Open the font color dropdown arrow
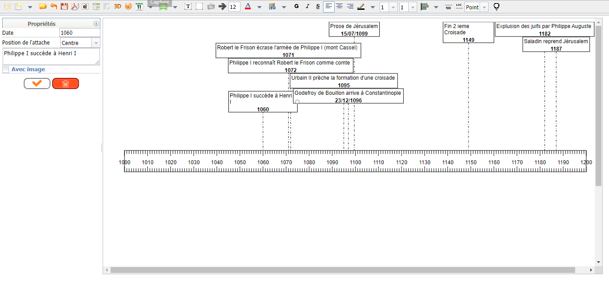 (260, 7)
